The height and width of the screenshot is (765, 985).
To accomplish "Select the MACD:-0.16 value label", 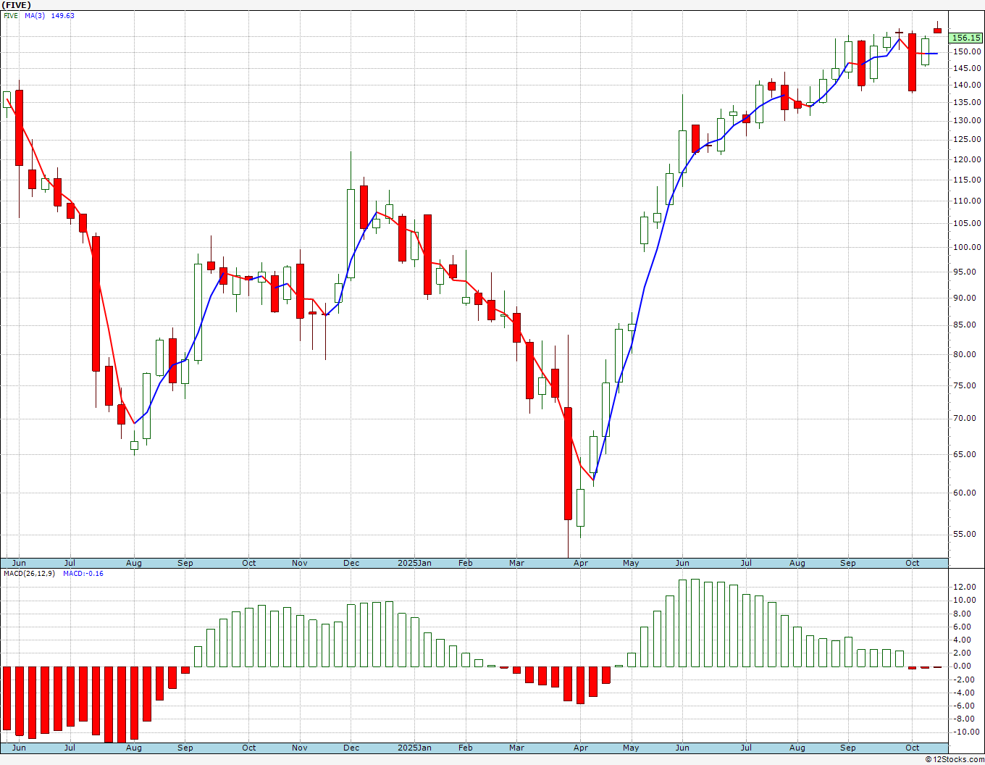I will (x=83, y=574).
